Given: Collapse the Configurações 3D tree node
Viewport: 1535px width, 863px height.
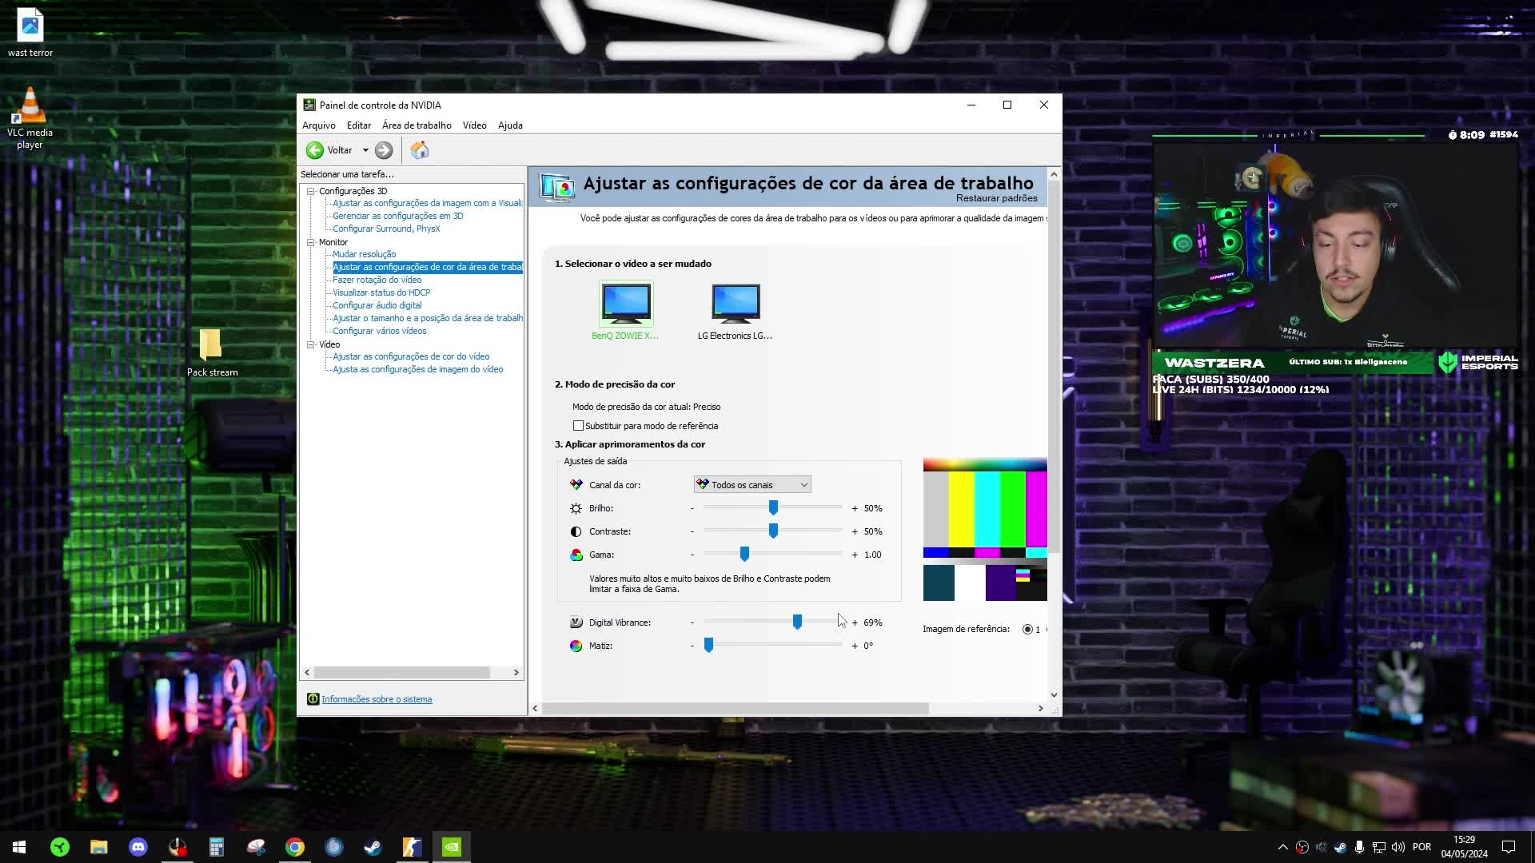Looking at the screenshot, I should pyautogui.click(x=311, y=191).
